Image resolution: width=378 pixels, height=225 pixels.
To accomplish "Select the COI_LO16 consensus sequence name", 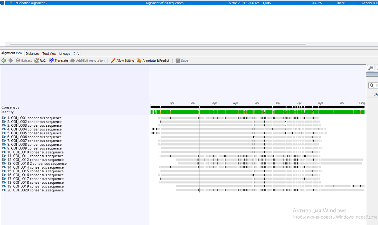I will (35, 175).
